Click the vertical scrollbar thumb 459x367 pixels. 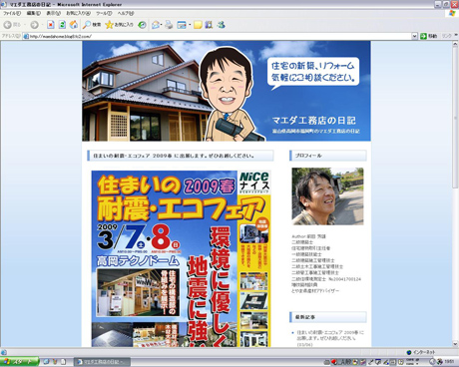456,117
